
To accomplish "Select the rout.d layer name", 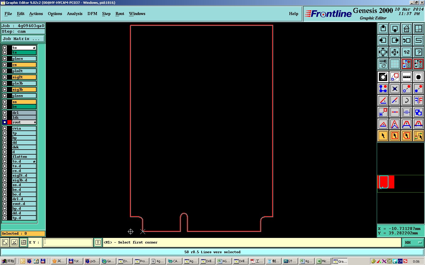I will coord(24,204).
